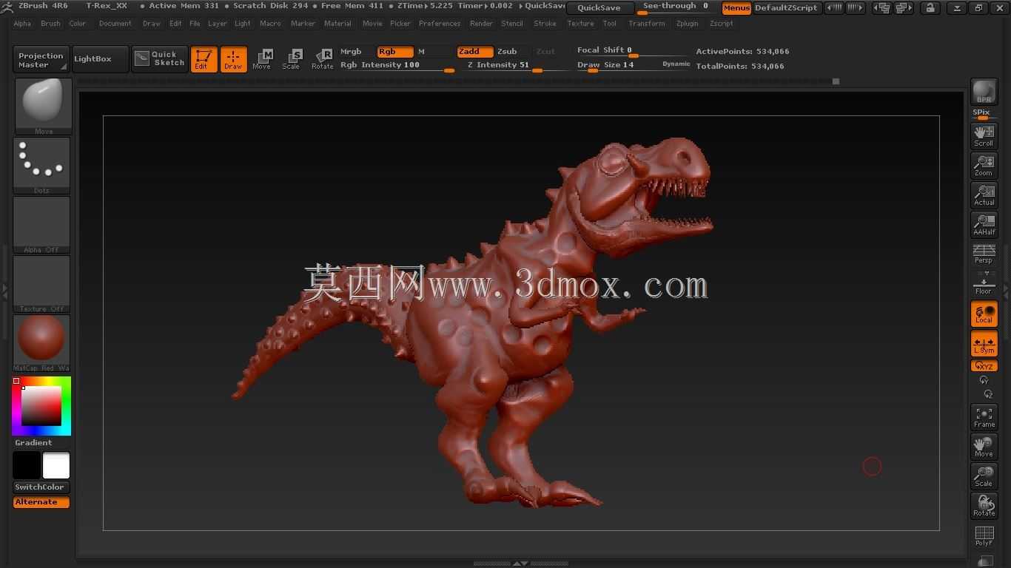The height and width of the screenshot is (568, 1011).
Task: Open the Document menu
Action: (x=115, y=24)
